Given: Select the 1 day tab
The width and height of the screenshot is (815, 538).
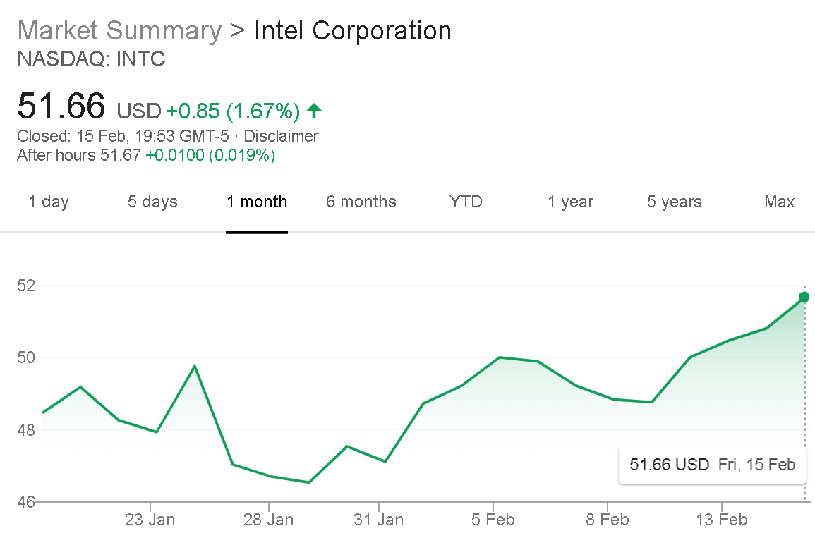Looking at the screenshot, I should point(49,202).
